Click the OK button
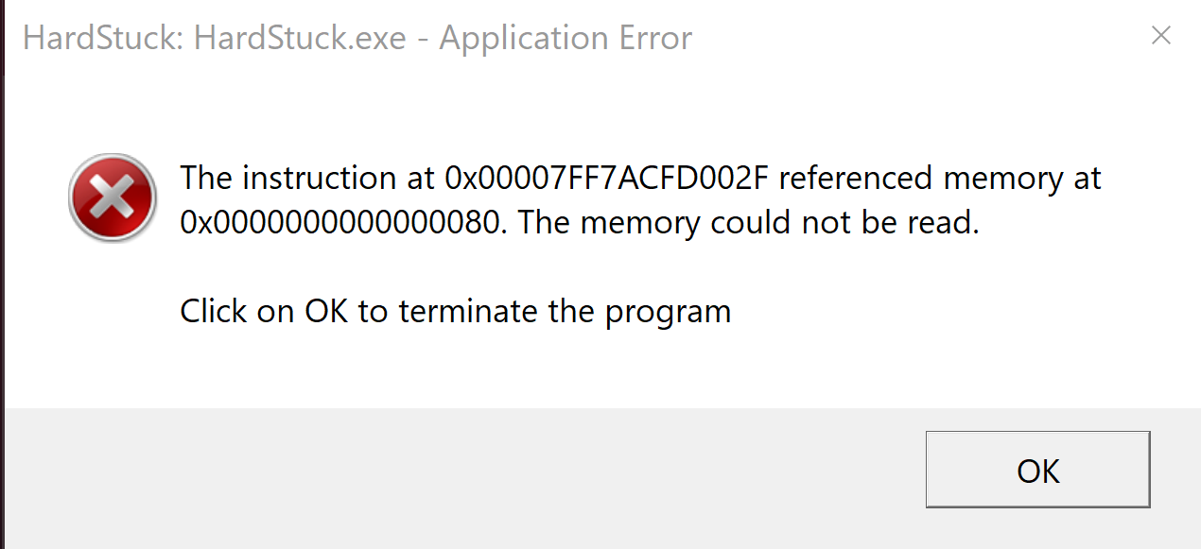The image size is (1201, 549). coord(1037,470)
